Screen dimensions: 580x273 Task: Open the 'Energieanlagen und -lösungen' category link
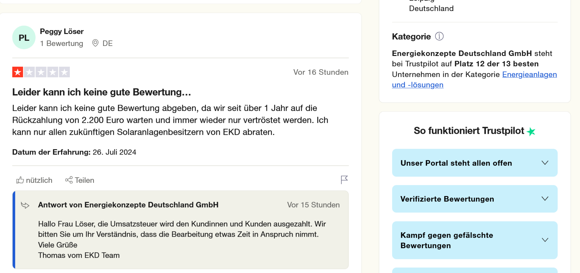pyautogui.click(x=529, y=74)
